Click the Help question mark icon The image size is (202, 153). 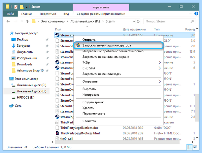(x=196, y=13)
